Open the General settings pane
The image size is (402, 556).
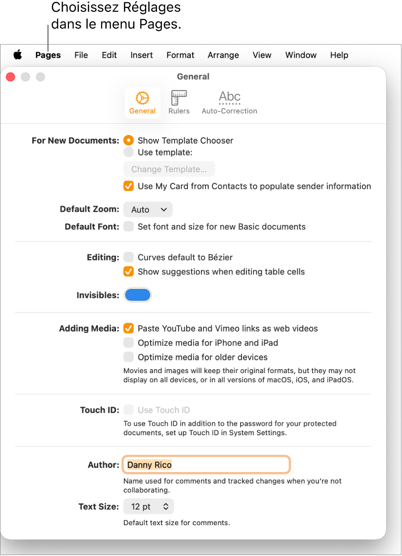[142, 103]
